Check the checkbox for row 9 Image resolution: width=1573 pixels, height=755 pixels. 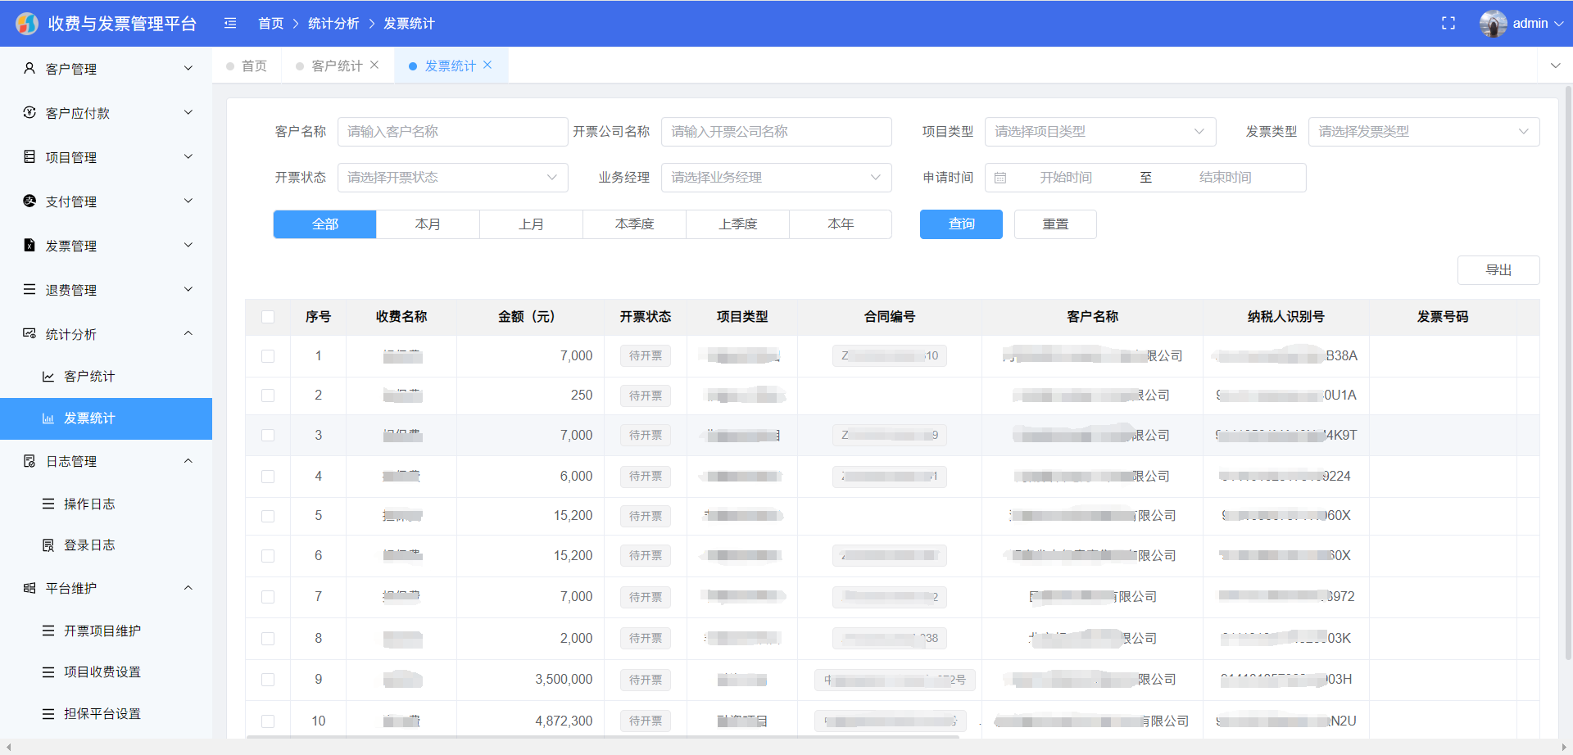coord(268,680)
